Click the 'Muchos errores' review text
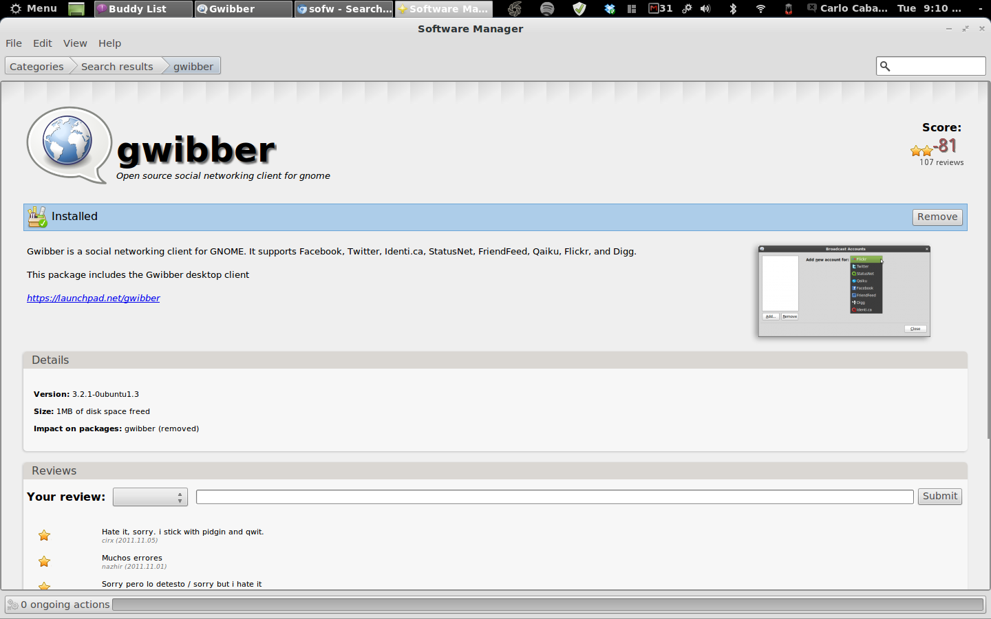The width and height of the screenshot is (991, 619). pyautogui.click(x=132, y=558)
